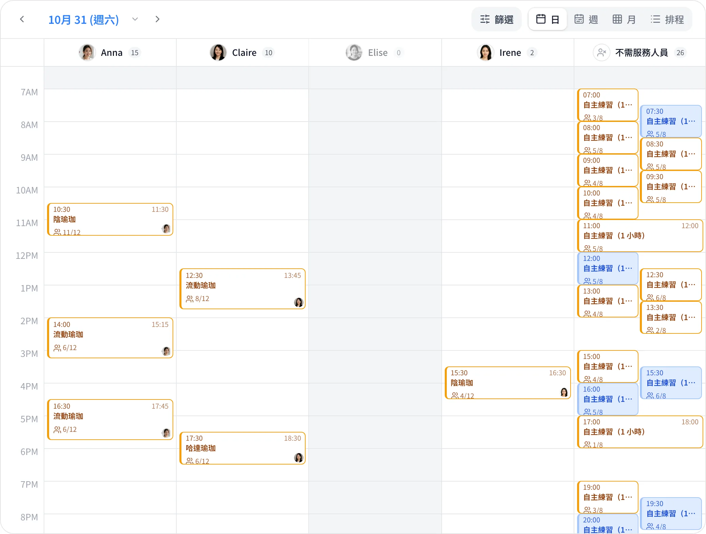Click instructor avatar on 10:30 陰瑜珈 card
The image size is (706, 534).
tap(166, 229)
